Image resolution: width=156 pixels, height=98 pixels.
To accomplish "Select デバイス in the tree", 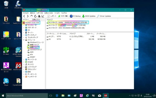I will tap(29, 64).
